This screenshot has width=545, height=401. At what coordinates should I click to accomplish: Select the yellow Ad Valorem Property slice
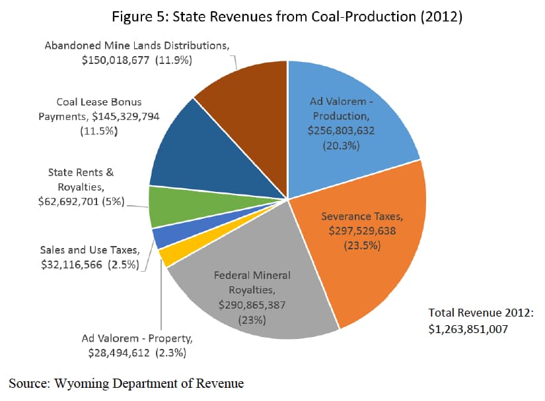[168, 255]
